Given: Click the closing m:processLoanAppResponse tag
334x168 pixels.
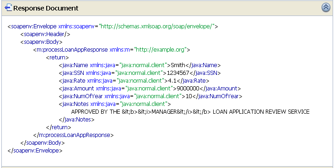Looking at the screenshot, I should pyautogui.click(x=74, y=135).
